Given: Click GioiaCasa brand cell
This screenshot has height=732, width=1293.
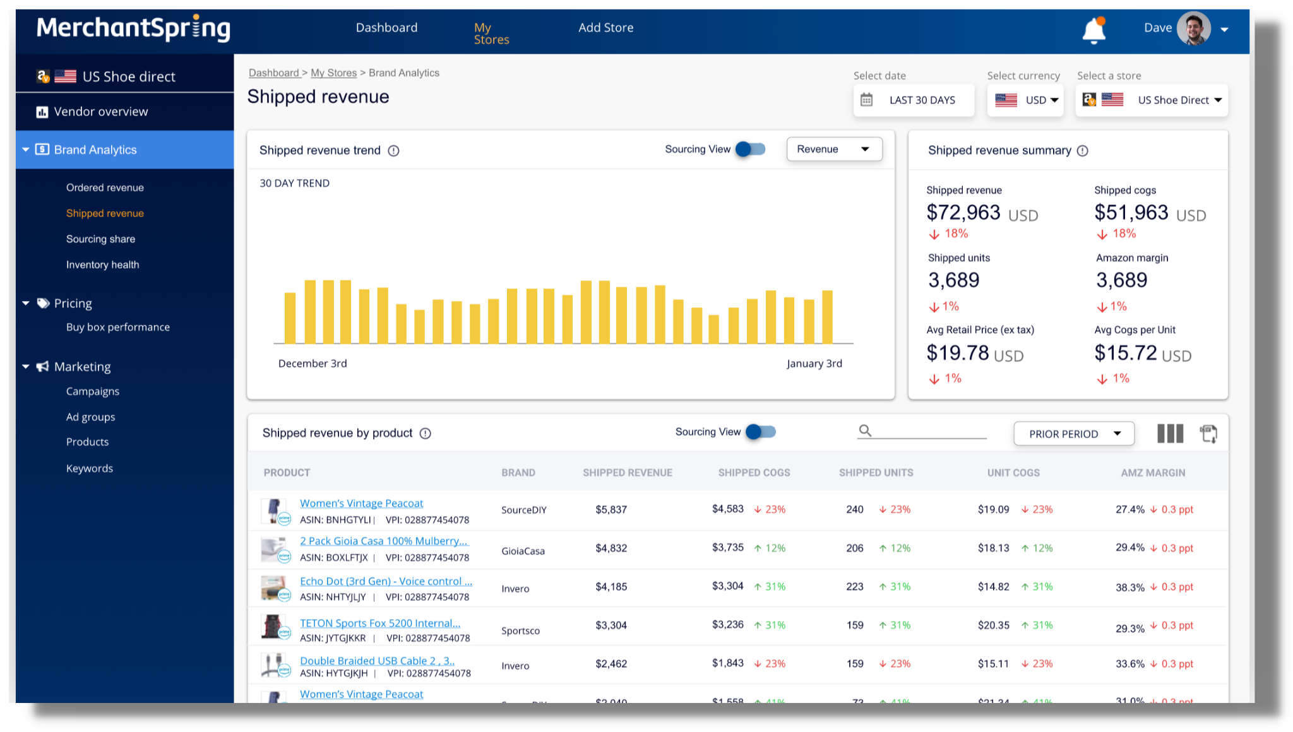Looking at the screenshot, I should (523, 551).
